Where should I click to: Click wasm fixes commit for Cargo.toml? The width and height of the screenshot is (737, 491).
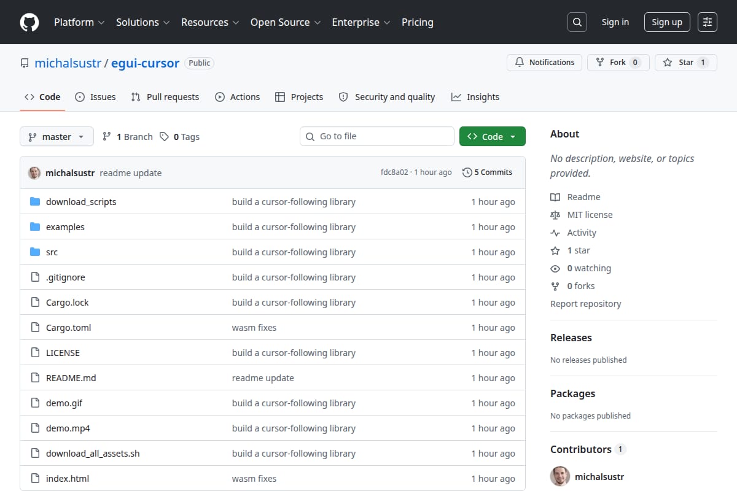(254, 328)
